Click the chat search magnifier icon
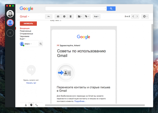The width and height of the screenshot is (158, 113). 41,44
